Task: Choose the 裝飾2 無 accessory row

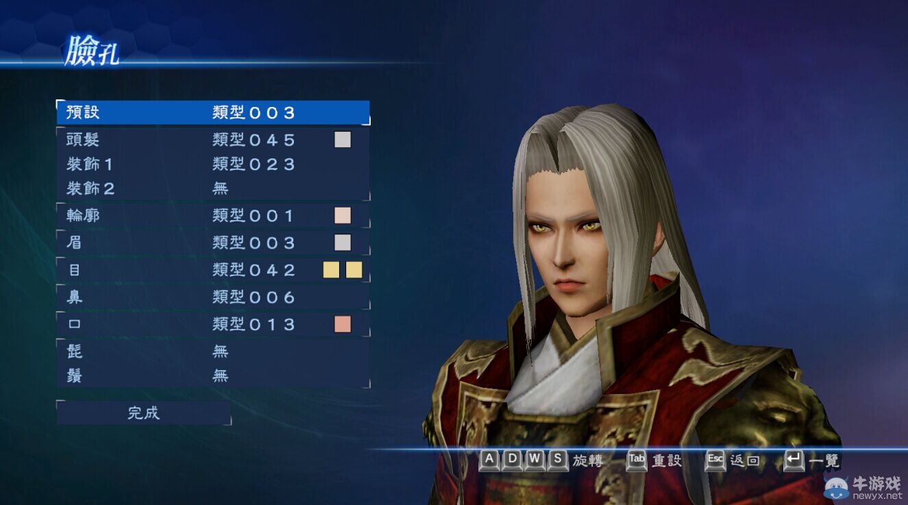Action: coord(213,188)
